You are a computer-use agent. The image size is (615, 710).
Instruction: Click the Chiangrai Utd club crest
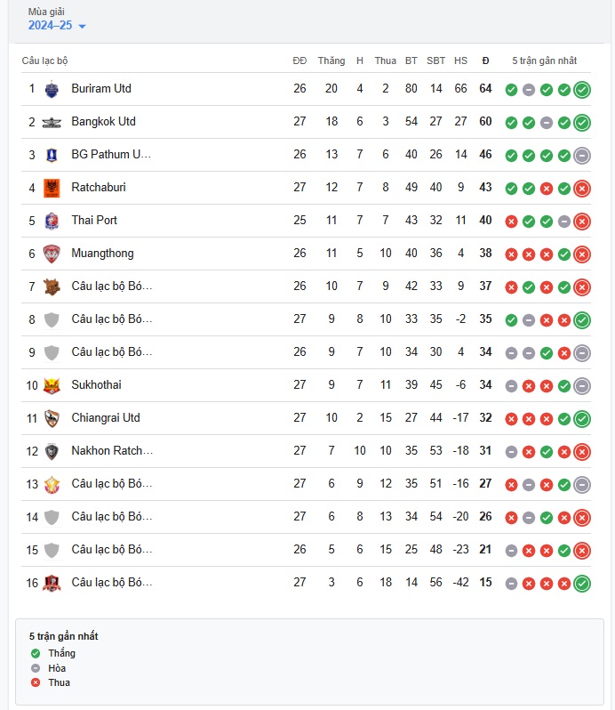coord(52,418)
